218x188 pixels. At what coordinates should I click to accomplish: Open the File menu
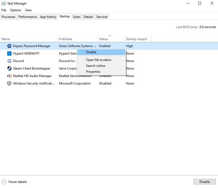(x=4, y=10)
